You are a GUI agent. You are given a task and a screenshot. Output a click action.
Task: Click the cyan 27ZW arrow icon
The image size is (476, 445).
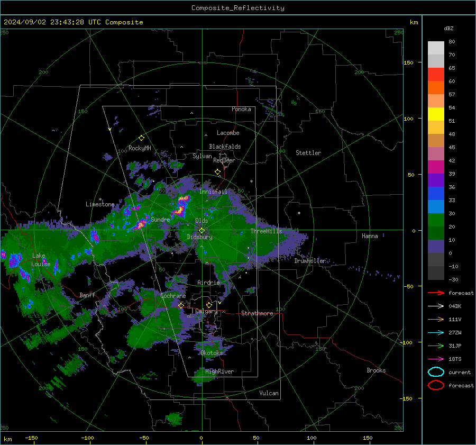[436, 333]
